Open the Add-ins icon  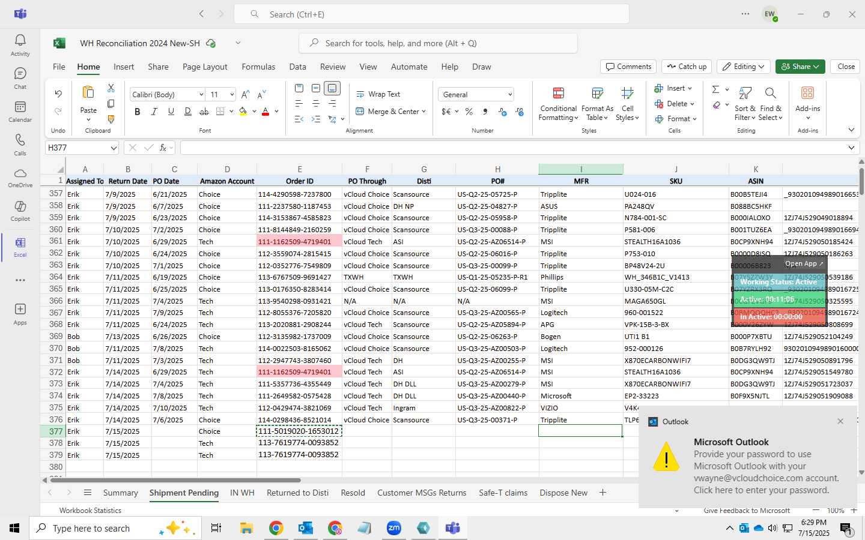tap(807, 93)
